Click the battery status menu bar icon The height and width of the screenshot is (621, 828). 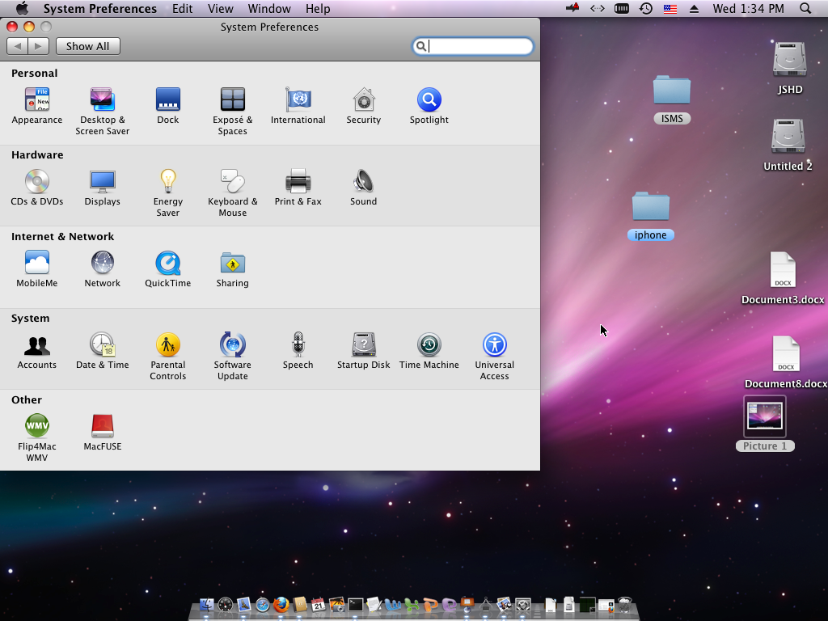[622, 8]
